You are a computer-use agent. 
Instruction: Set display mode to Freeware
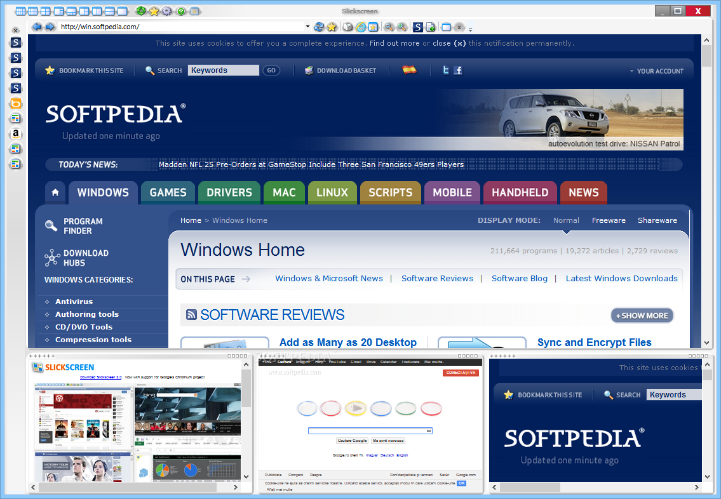609,220
